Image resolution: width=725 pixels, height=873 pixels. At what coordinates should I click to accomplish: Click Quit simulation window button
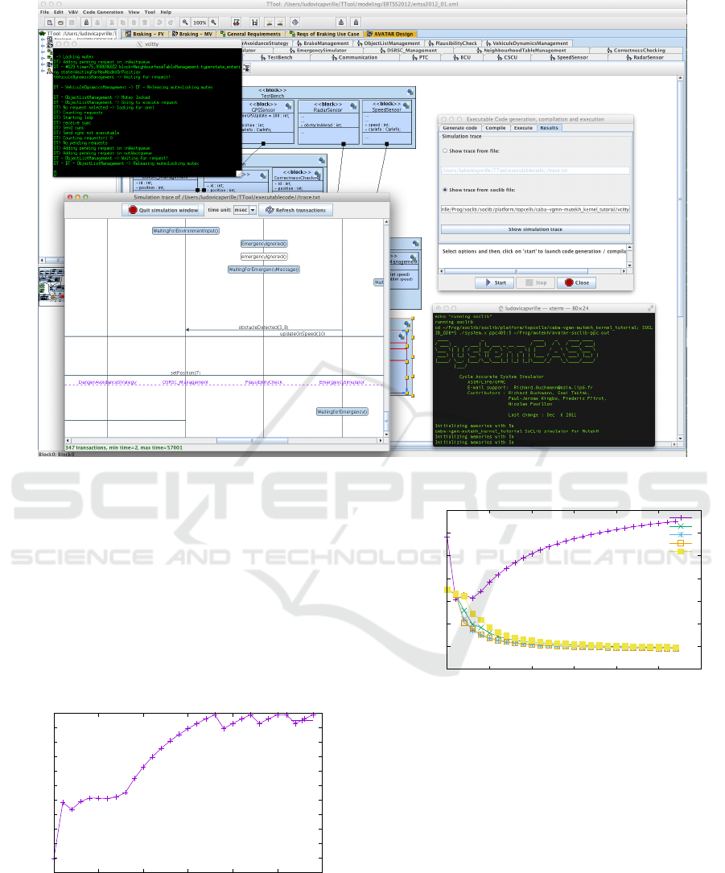[x=162, y=210]
